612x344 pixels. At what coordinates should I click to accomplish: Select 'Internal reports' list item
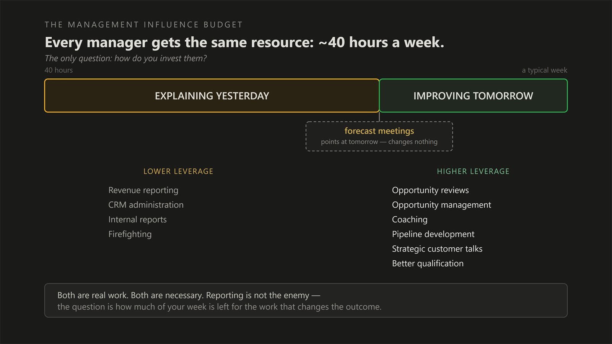[x=137, y=220]
